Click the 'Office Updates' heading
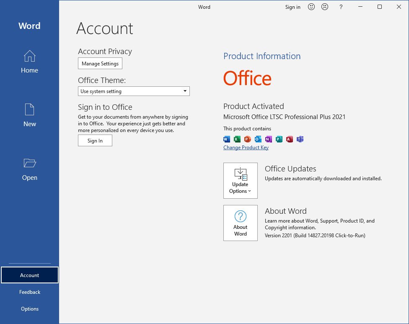409x324 pixels. click(x=290, y=169)
